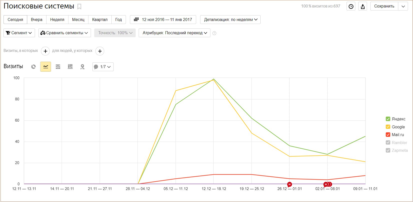Click x-axis label 28.11 — 04.12

coord(138,189)
